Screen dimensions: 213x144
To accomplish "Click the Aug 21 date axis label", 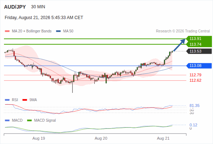I will (x=163, y=138).
